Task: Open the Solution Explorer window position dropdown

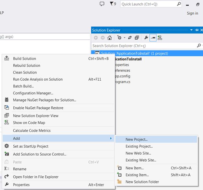Action: coord(192,30)
